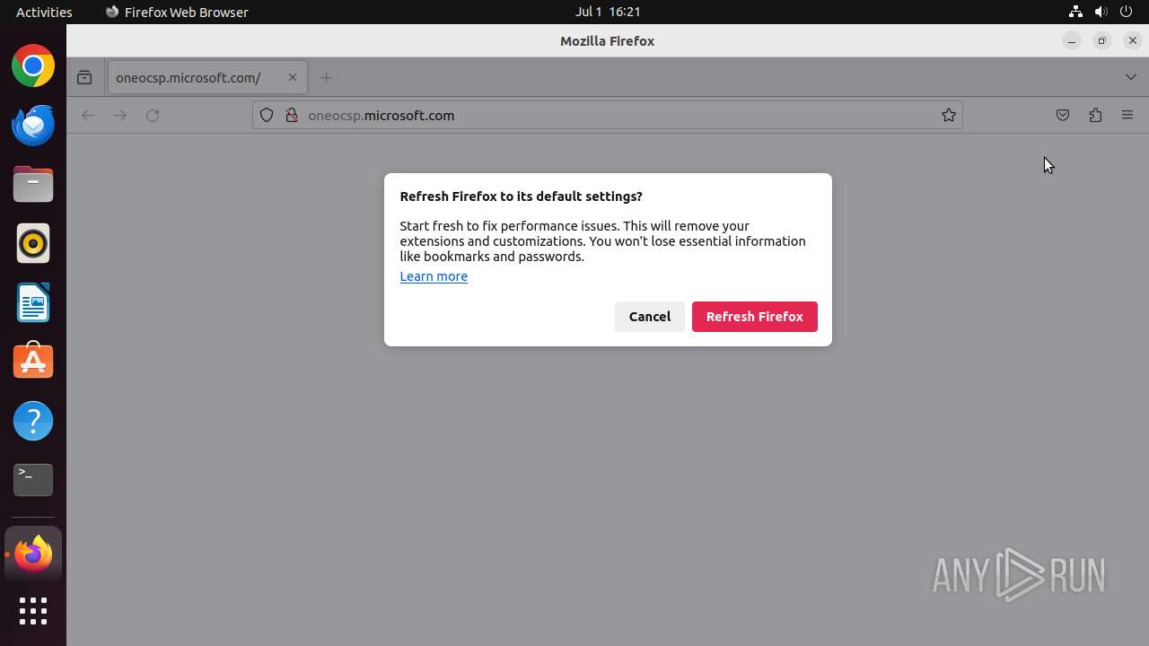Screen dimensions: 1149x646
Task: Launch Thunderbird Mail from dock
Action: pos(33,126)
